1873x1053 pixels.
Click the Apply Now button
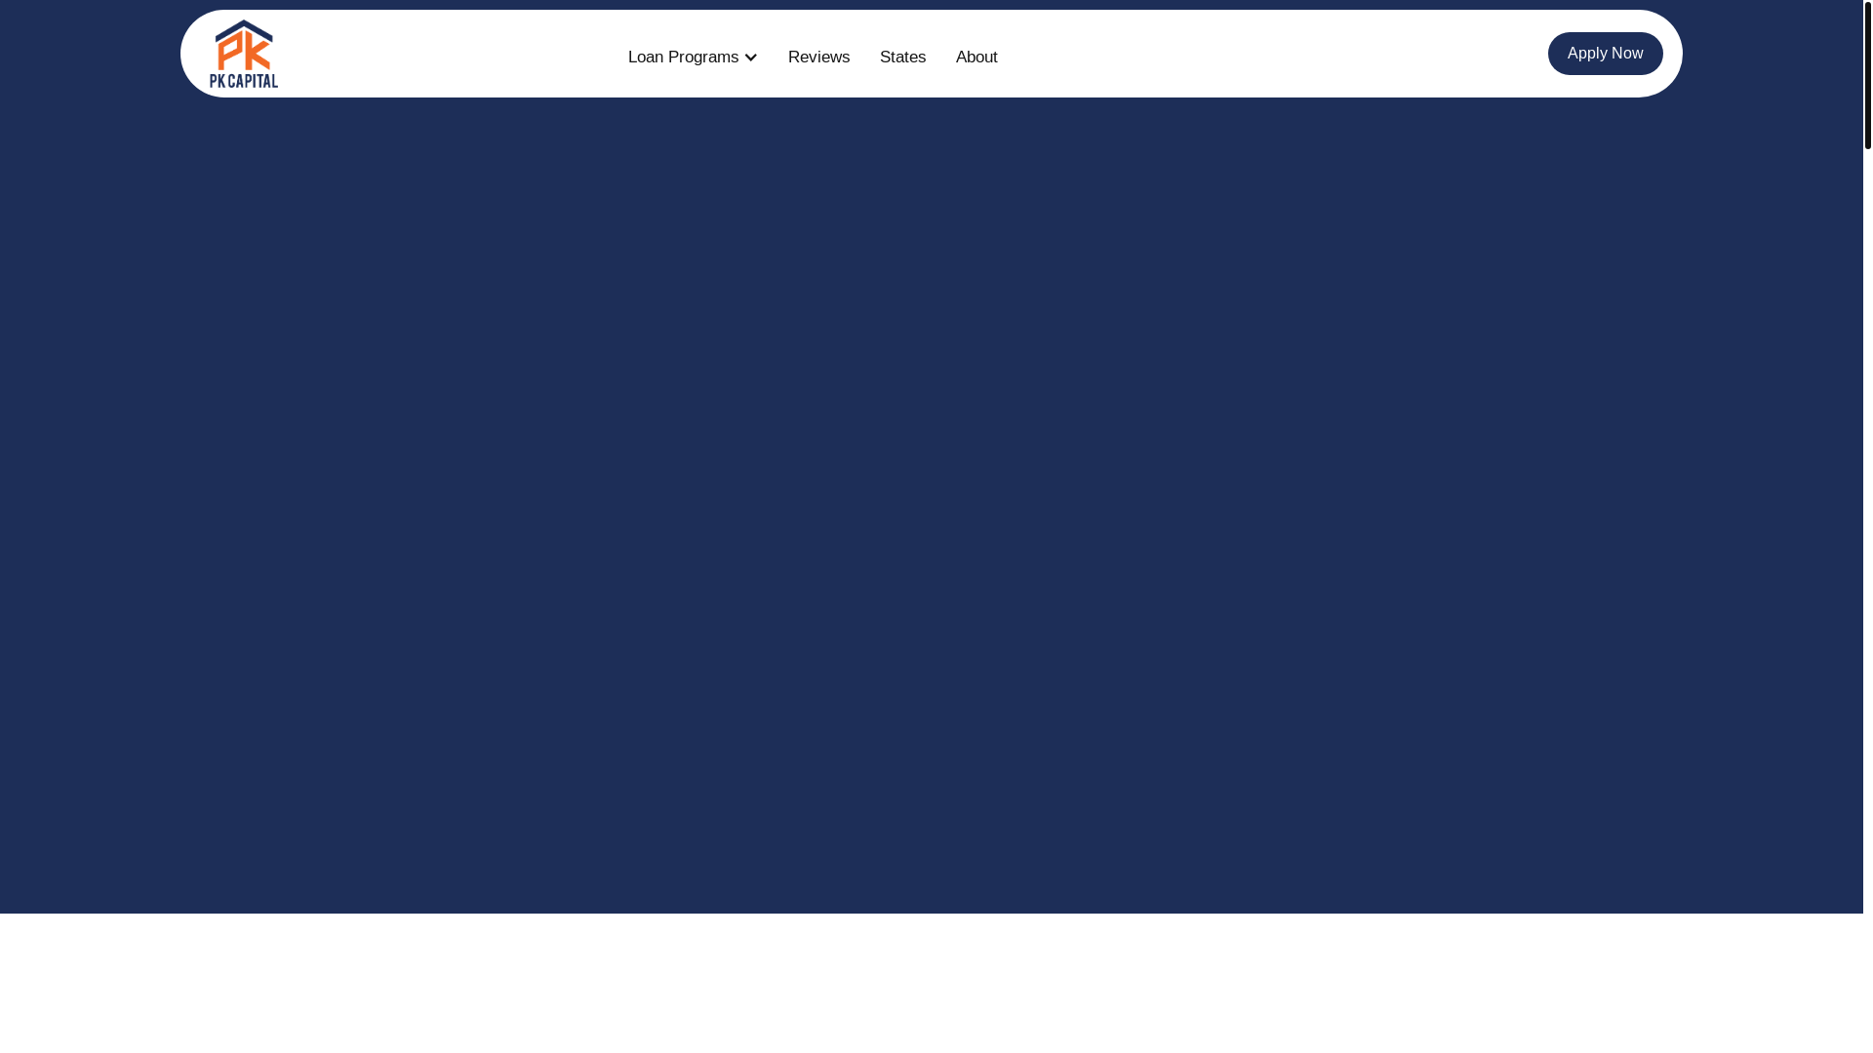[1605, 54]
